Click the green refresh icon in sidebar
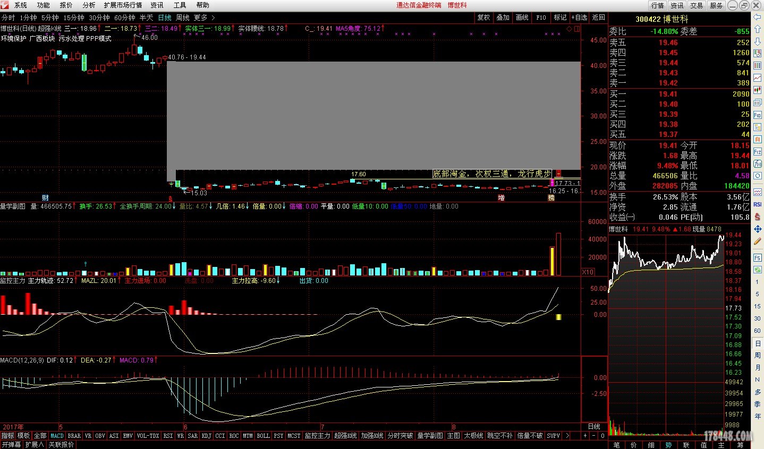 tap(758, 270)
